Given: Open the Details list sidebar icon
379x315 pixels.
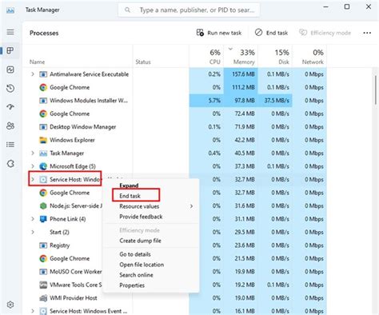Looking at the screenshot, I should [10, 145].
